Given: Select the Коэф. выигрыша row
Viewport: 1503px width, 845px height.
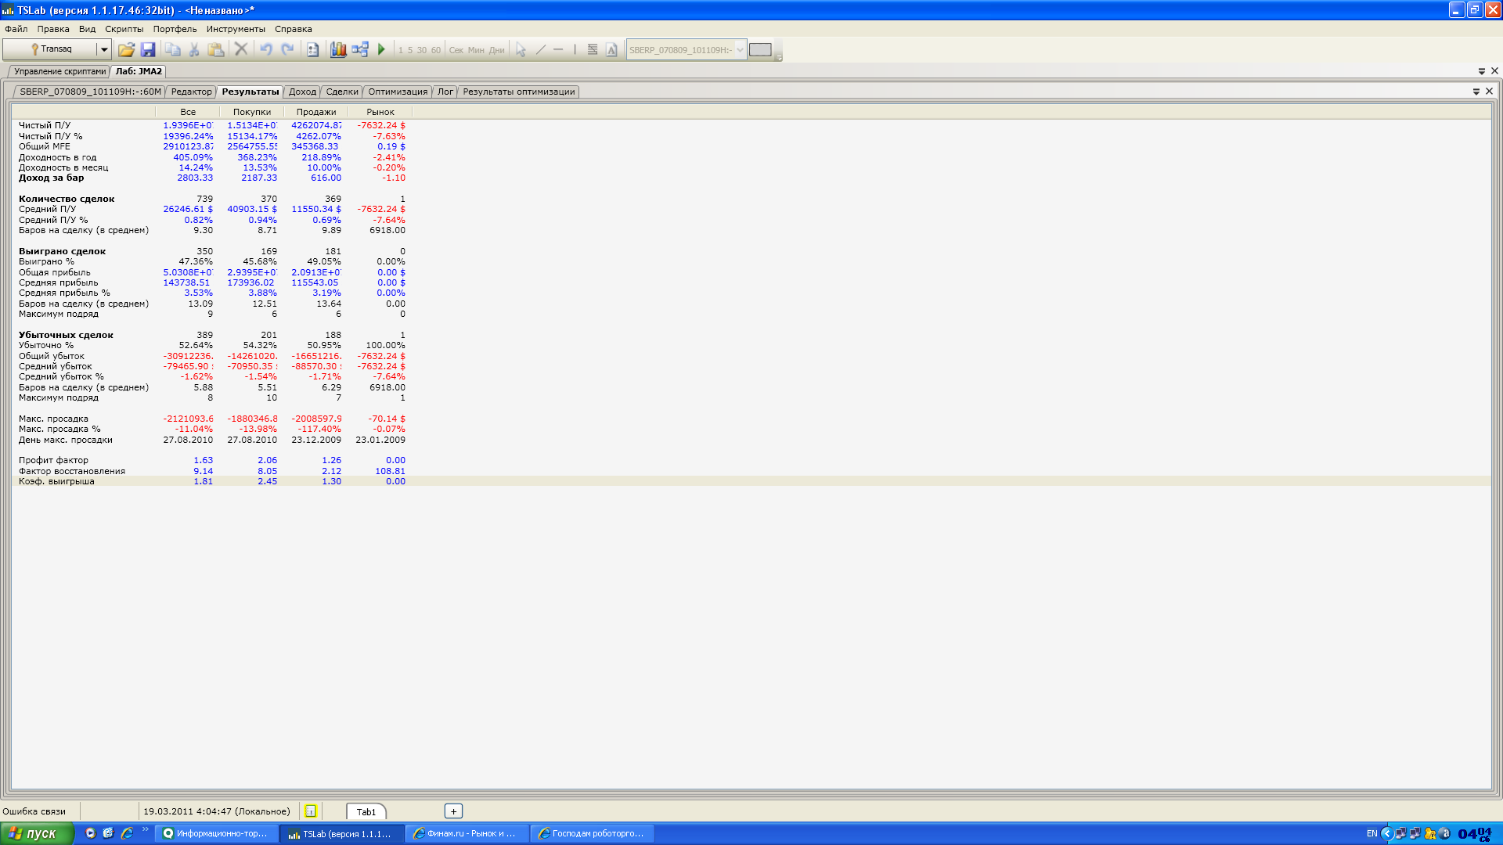Looking at the screenshot, I should 56,481.
